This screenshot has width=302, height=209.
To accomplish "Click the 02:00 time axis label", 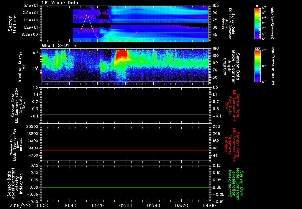I will click(126, 205).
